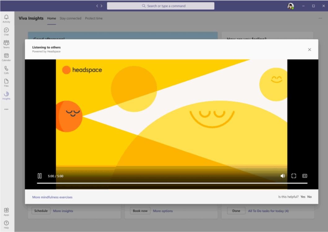
Task: Open the Calendar app icon
Action: (x=6, y=57)
